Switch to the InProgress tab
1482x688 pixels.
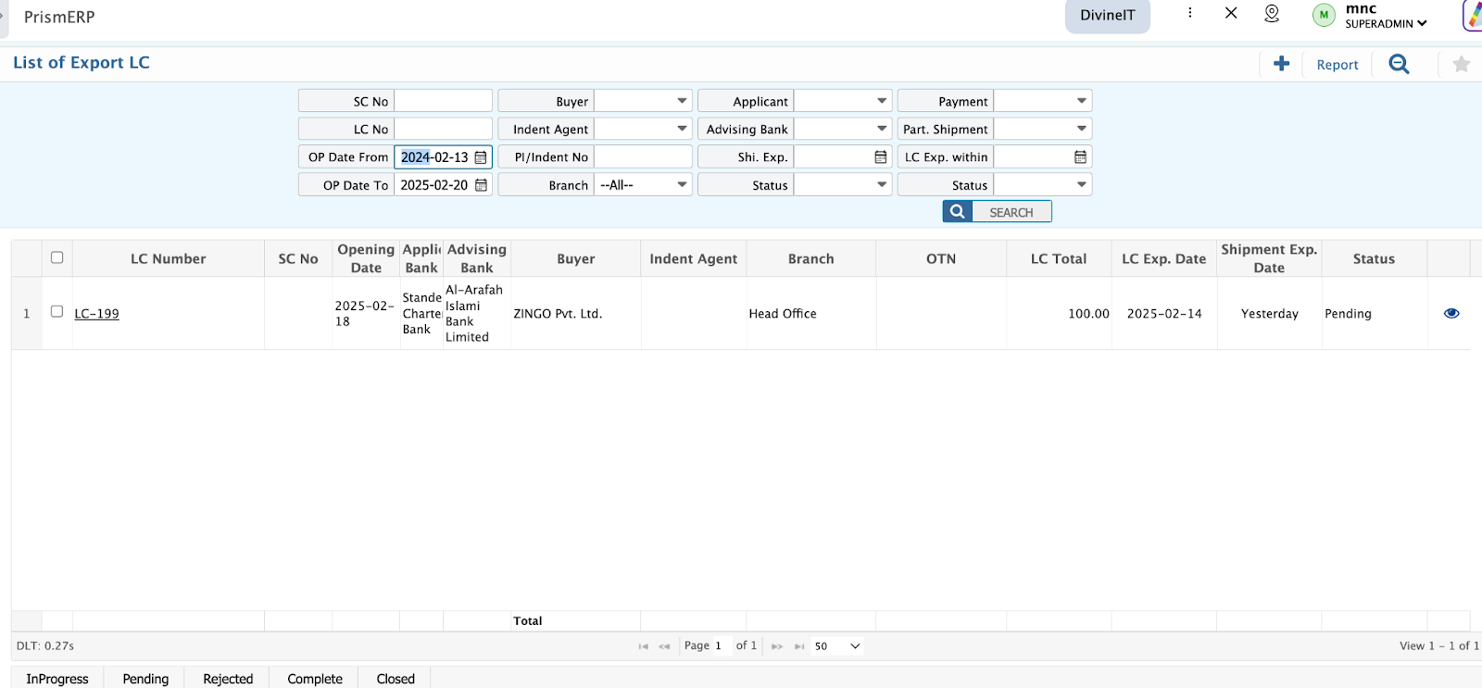coord(57,679)
